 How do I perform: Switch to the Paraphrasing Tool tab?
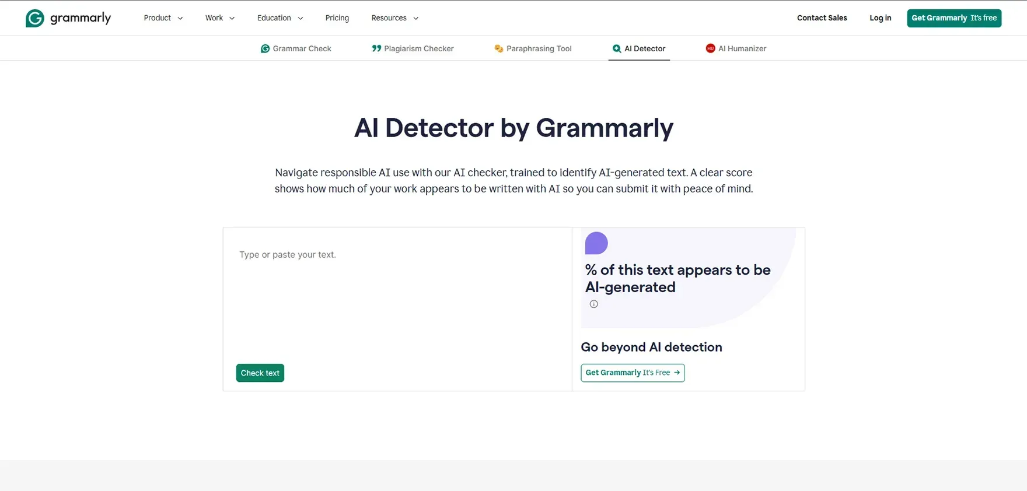[x=533, y=48]
